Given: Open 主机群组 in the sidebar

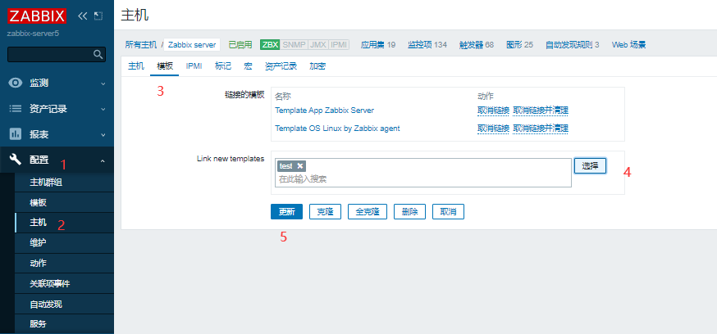Looking at the screenshot, I should (x=46, y=183).
